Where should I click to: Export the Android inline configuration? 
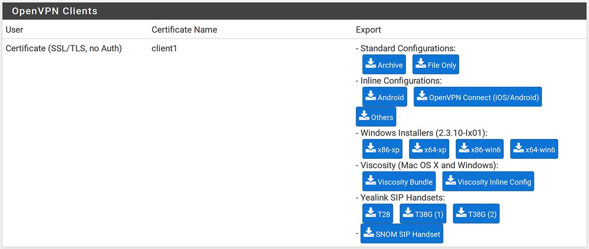[x=384, y=97]
